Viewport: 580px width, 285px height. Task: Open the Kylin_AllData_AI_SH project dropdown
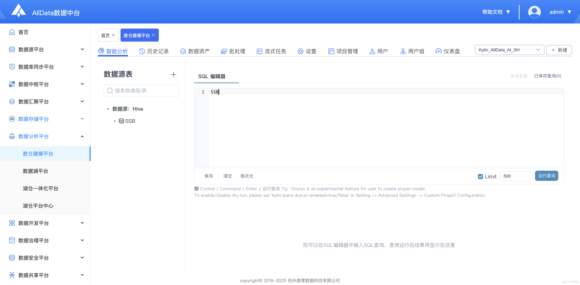coord(509,49)
